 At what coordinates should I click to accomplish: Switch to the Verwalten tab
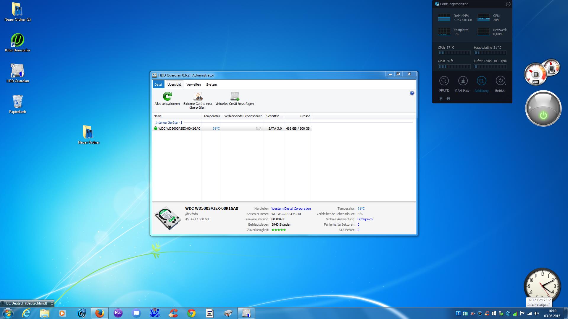193,84
